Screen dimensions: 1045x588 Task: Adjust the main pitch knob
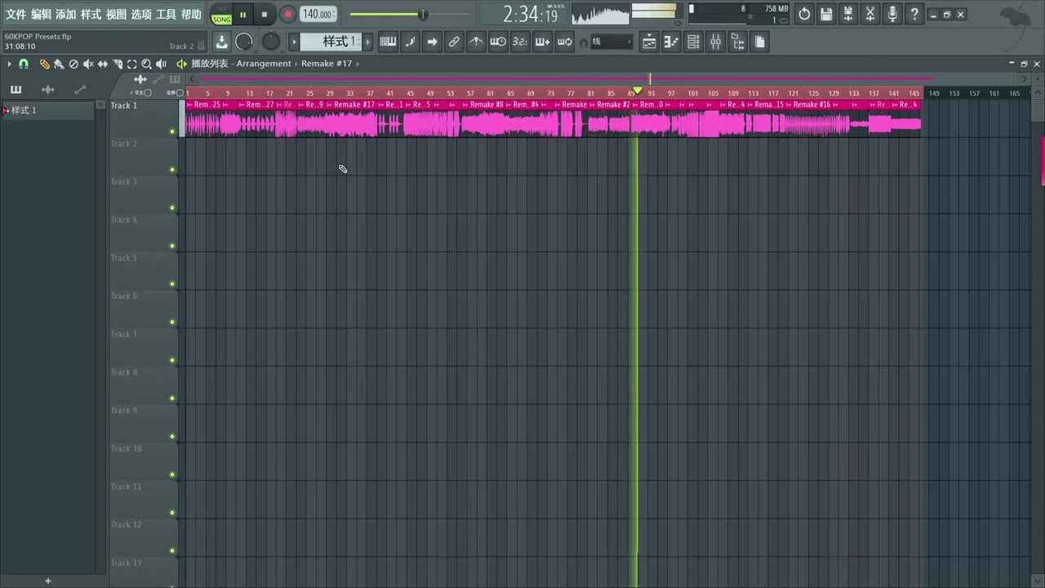pyautogui.click(x=271, y=42)
